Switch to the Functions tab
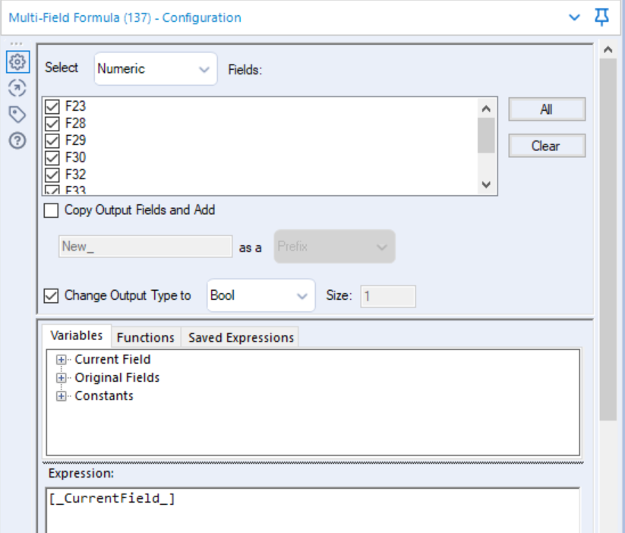 click(145, 338)
